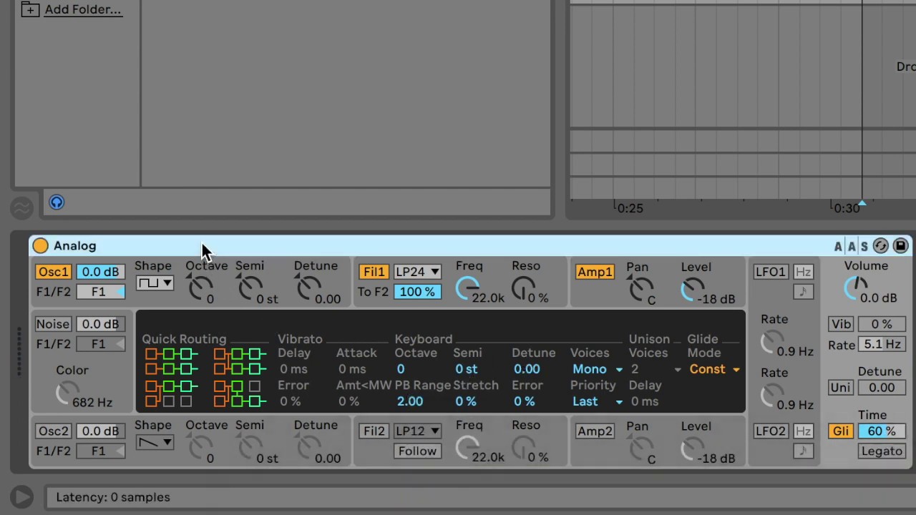Click the LFO2 Rate knob

point(771,395)
